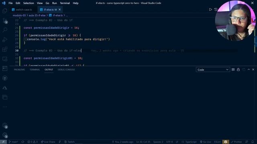
Task: Open the File menu
Action: click(x=10, y=3)
